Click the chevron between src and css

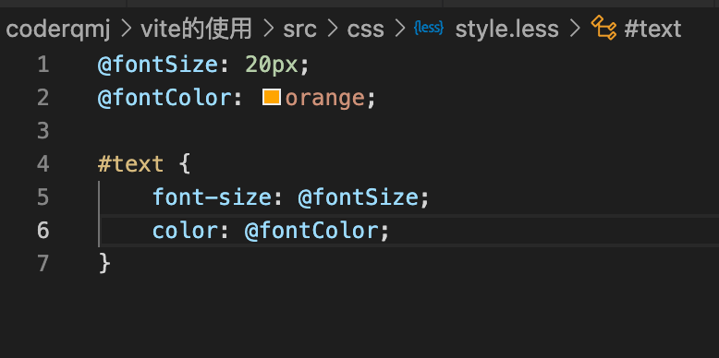coord(333,30)
